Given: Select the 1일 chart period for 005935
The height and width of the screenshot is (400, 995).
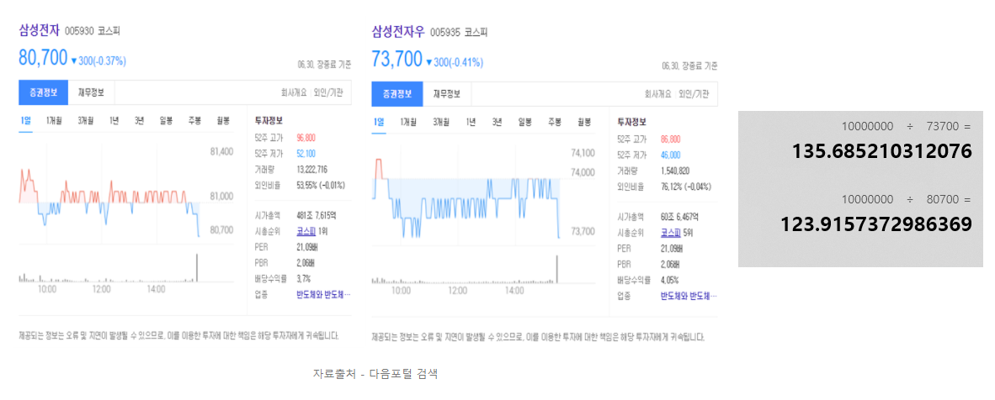Looking at the screenshot, I should tap(379, 122).
